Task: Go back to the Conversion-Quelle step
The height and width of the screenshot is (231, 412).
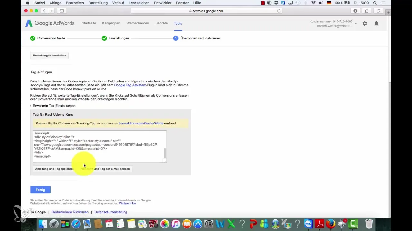Action: point(48,38)
